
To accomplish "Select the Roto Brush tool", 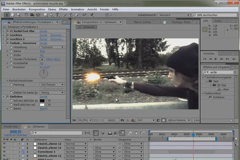I will point(84,15).
